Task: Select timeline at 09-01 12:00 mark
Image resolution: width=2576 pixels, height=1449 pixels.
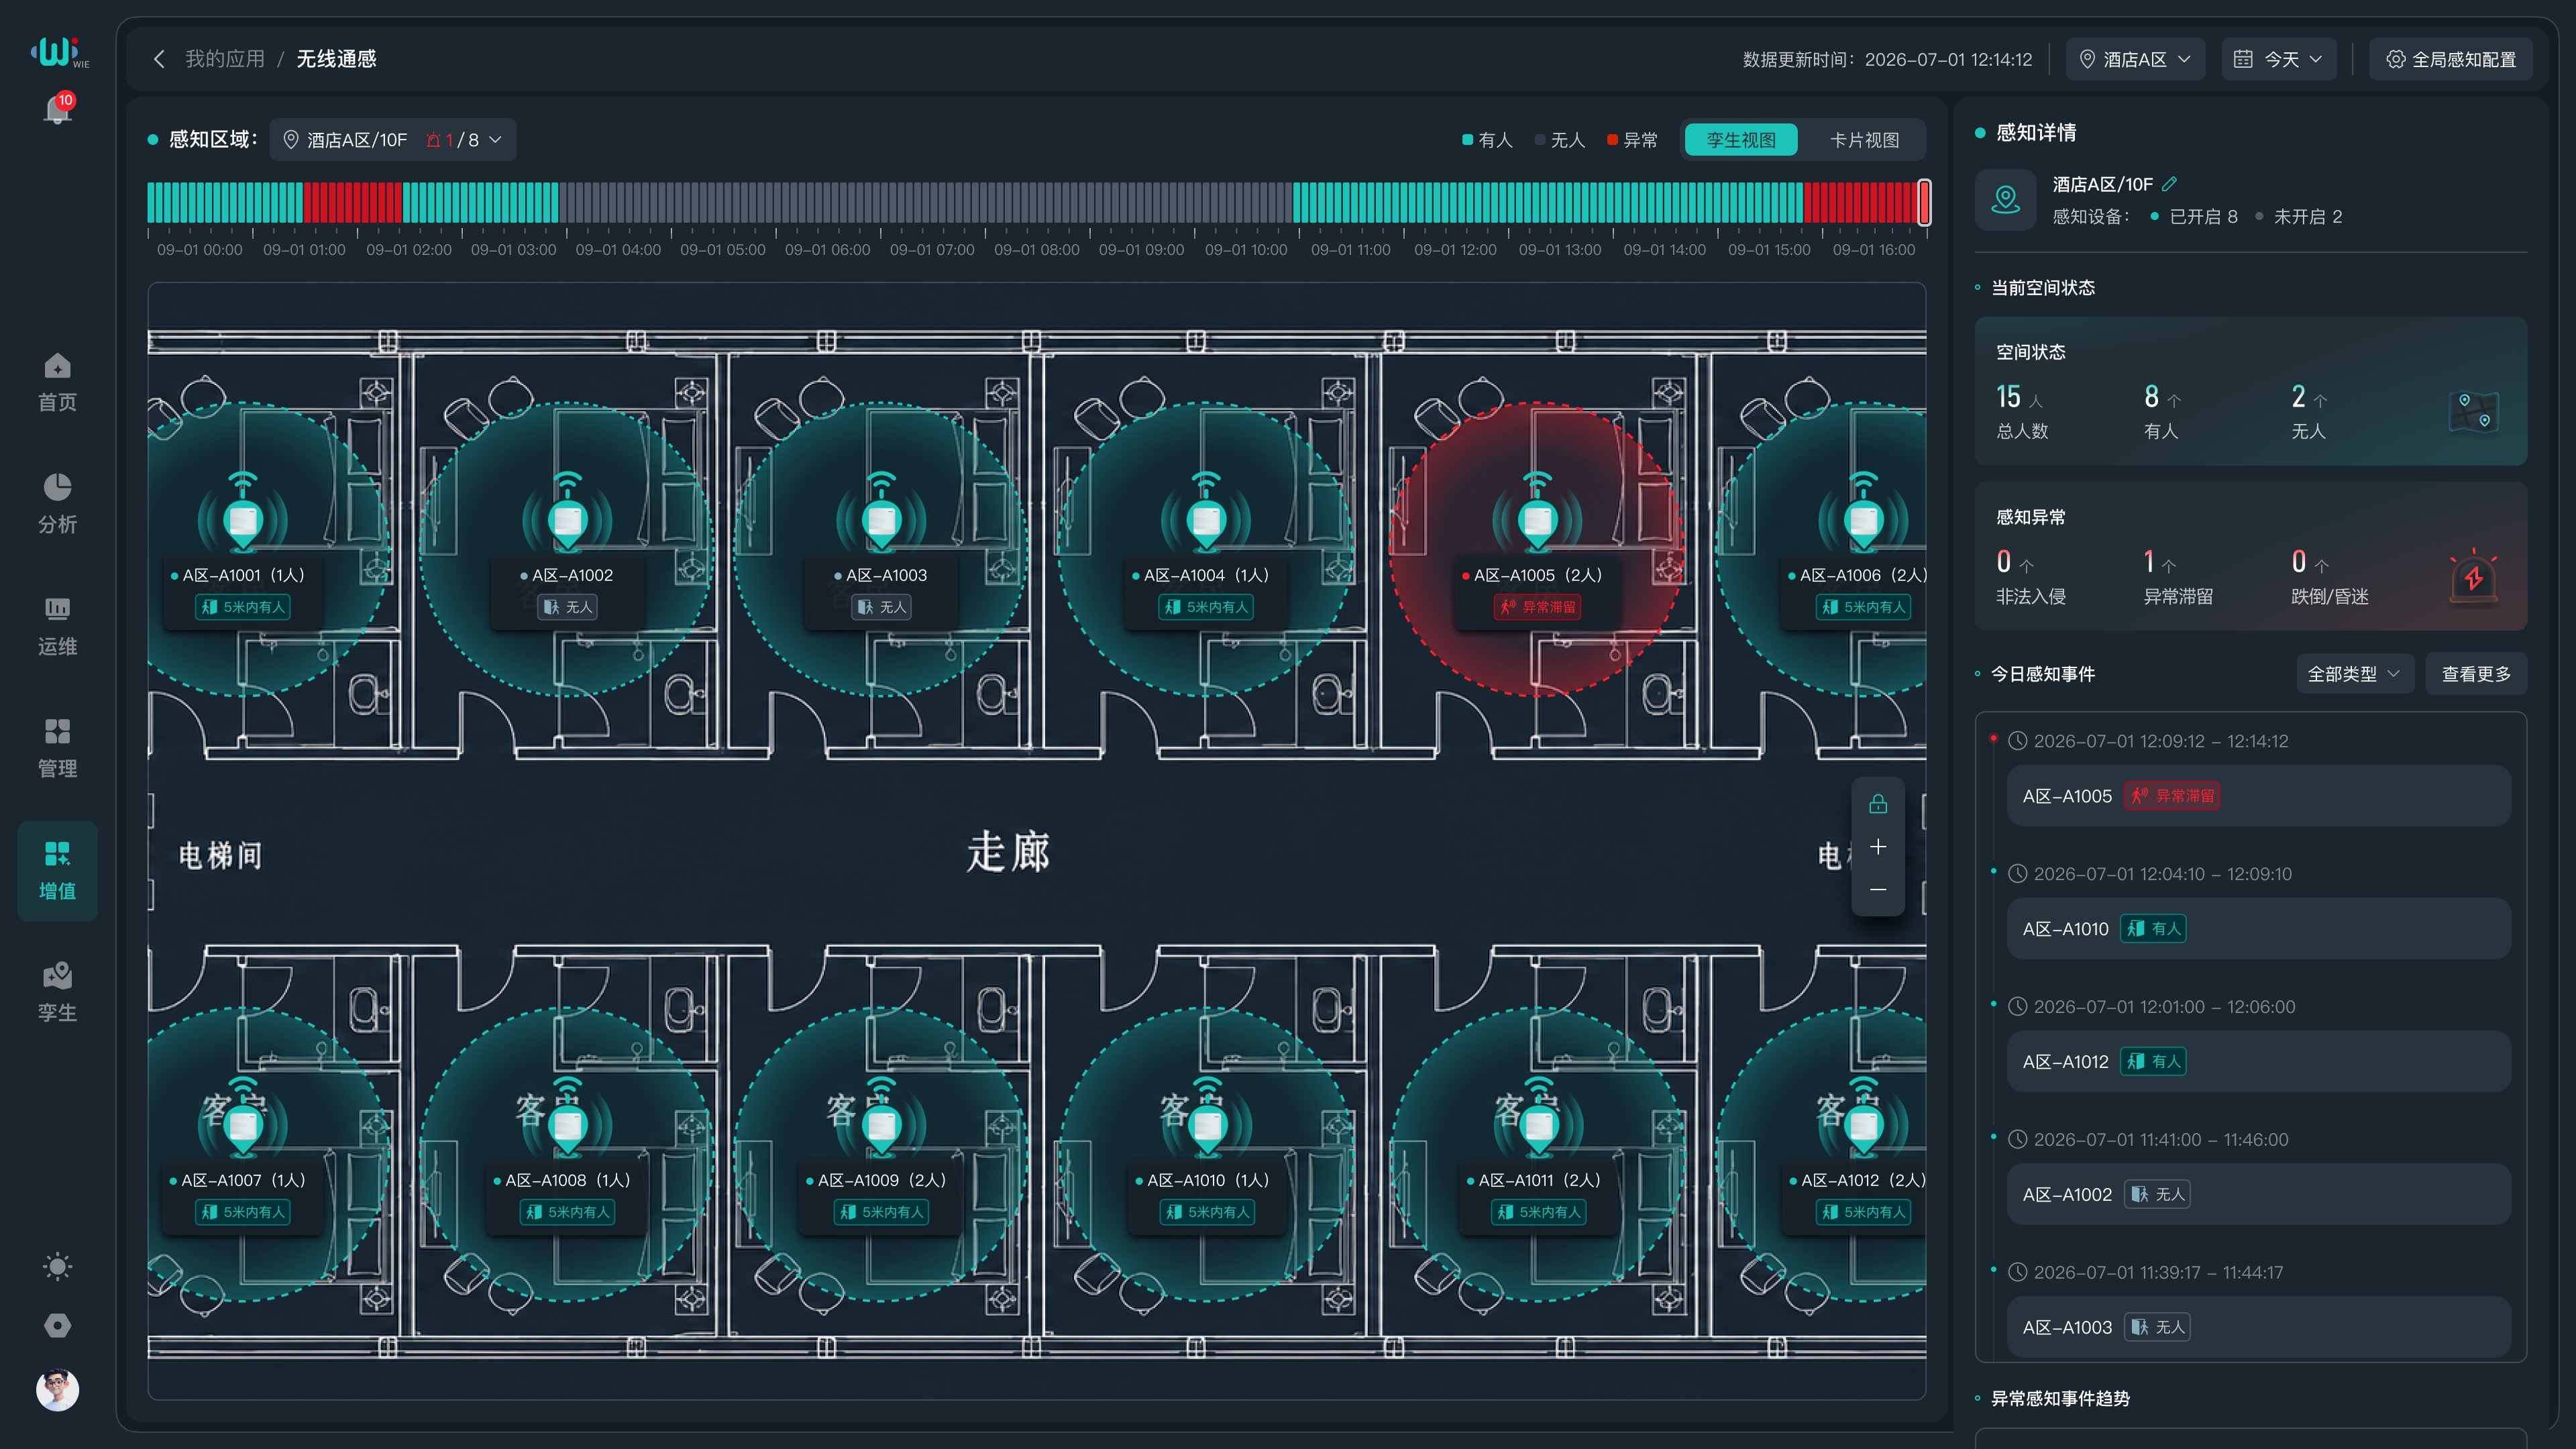Action: coord(1455,250)
